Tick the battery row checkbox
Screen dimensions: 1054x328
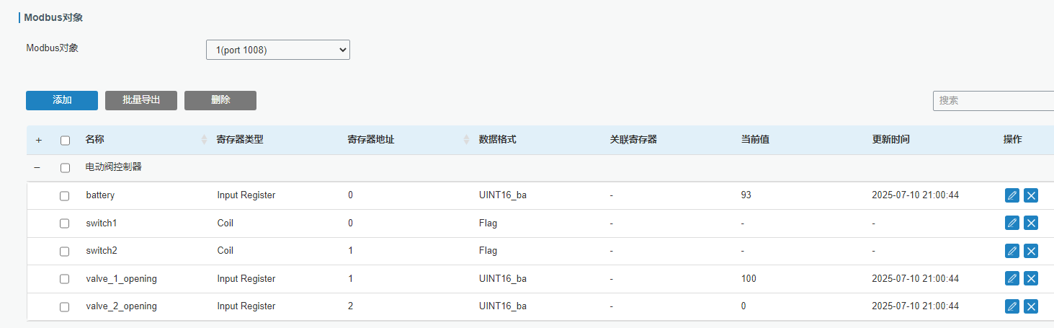pos(65,195)
